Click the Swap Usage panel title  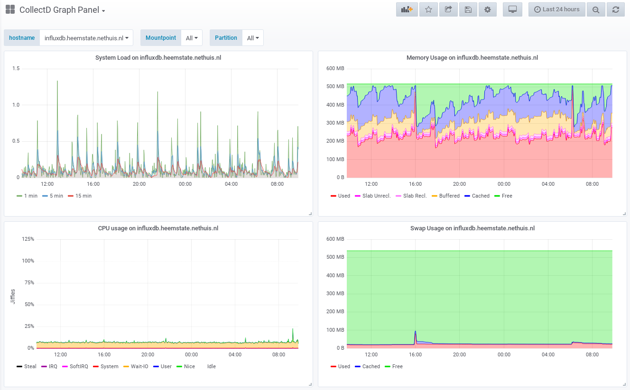472,228
